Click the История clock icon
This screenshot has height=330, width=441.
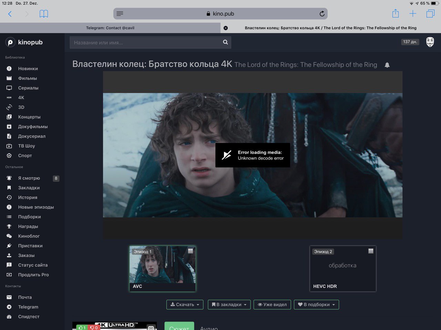[x=9, y=198]
